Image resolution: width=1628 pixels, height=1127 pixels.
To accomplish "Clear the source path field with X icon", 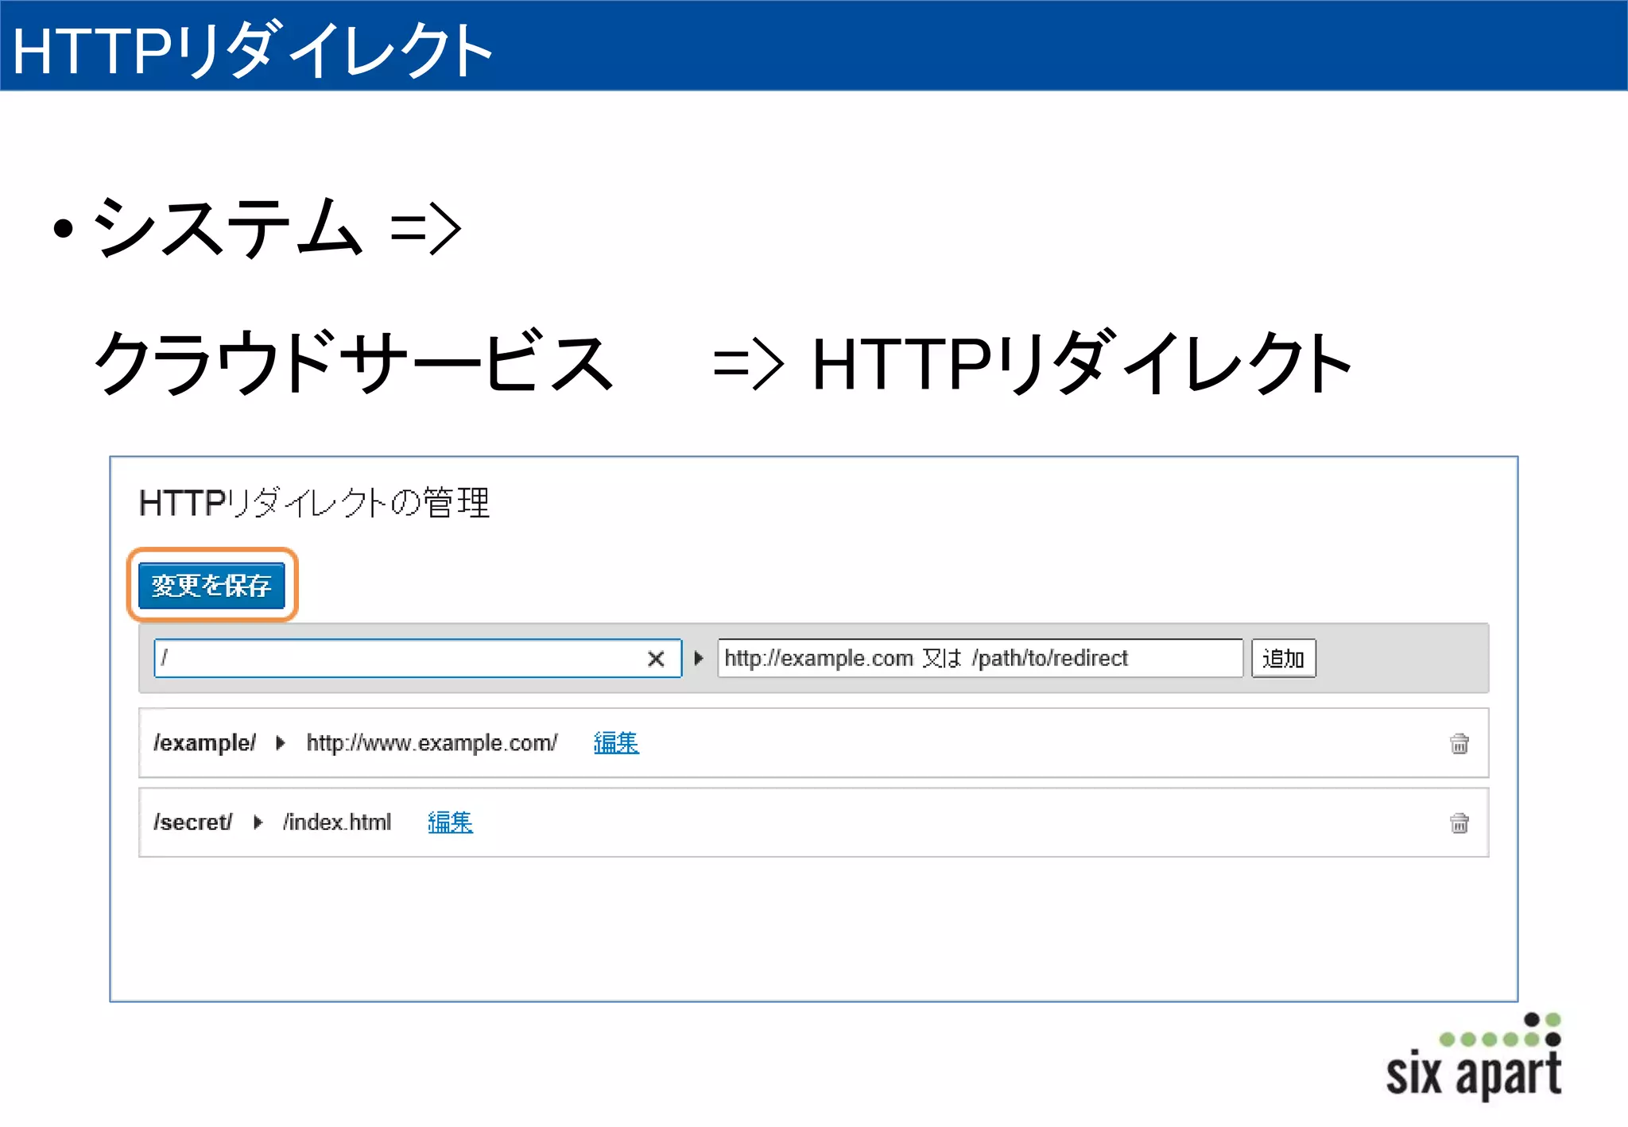I will 656,659.
